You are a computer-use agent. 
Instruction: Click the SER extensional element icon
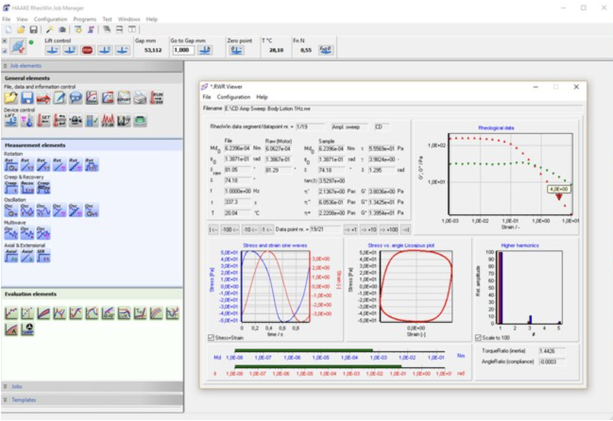[44, 255]
